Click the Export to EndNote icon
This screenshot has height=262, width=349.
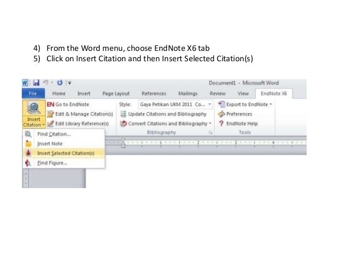222,104
